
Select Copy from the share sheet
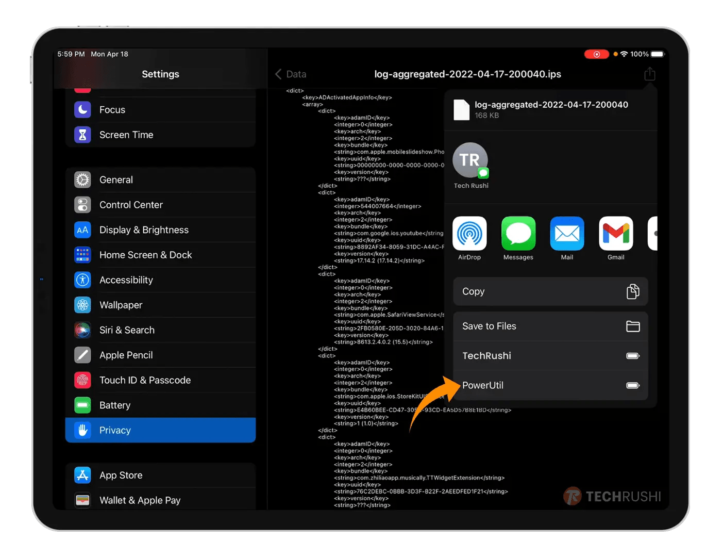[x=550, y=291]
